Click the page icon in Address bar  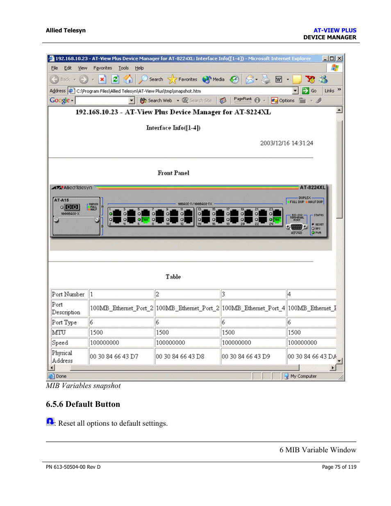click(71, 91)
